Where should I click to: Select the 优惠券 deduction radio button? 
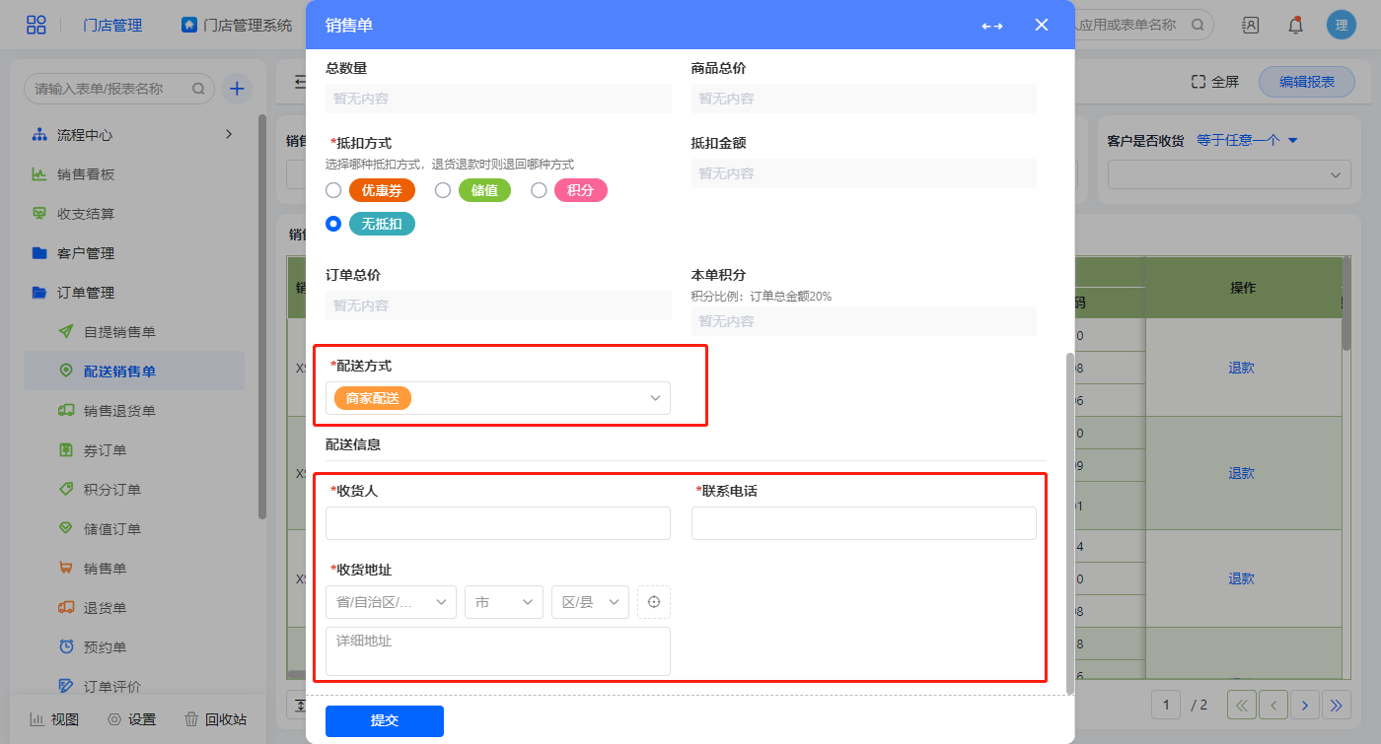point(333,190)
